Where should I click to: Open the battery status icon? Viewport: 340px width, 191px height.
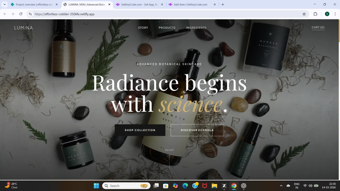[316, 186]
